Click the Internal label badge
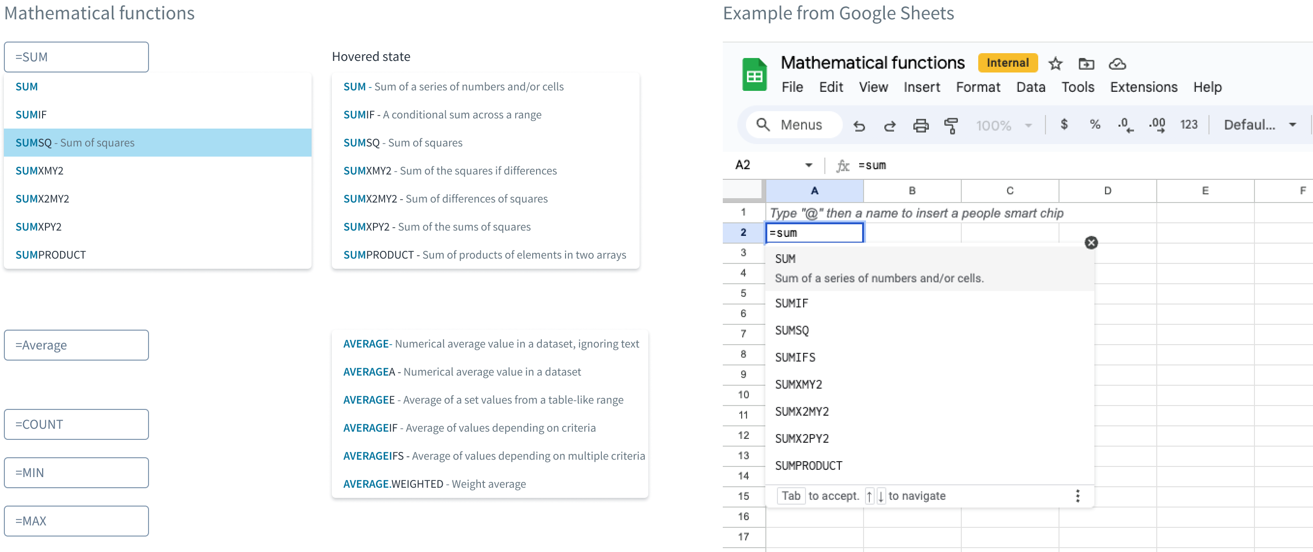The image size is (1313, 552). tap(1008, 63)
